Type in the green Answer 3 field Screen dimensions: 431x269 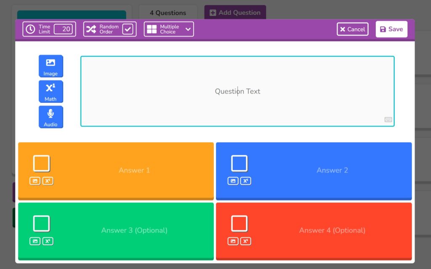coord(134,230)
